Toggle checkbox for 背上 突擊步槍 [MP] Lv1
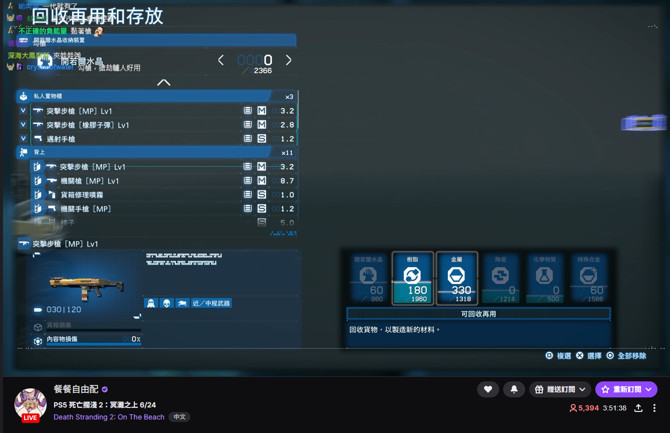 pyautogui.click(x=23, y=166)
